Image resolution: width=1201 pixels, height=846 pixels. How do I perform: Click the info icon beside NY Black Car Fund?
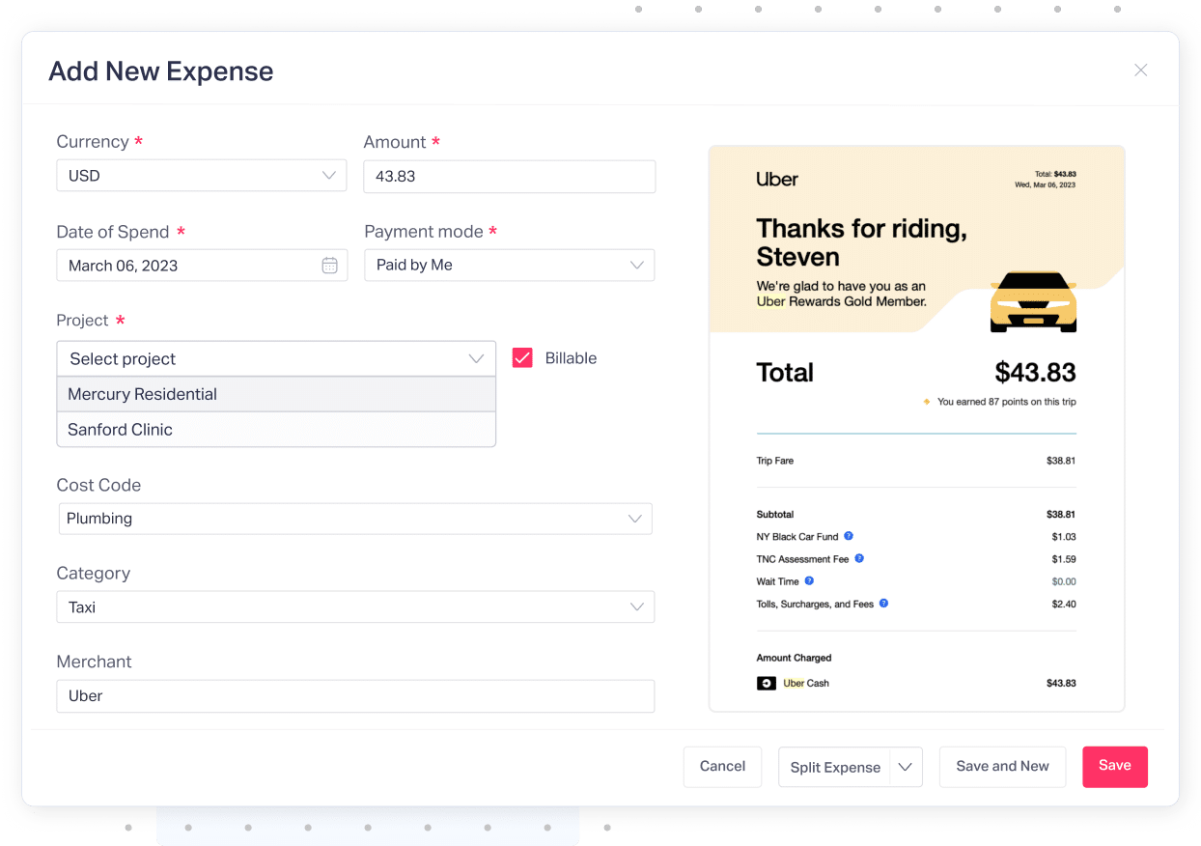[847, 536]
